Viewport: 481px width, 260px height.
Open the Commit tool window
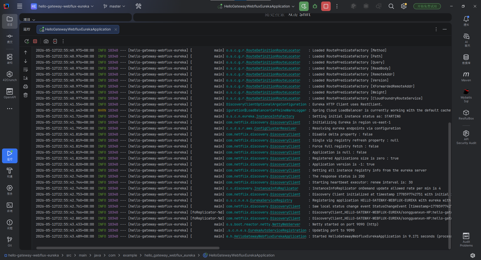point(10,38)
